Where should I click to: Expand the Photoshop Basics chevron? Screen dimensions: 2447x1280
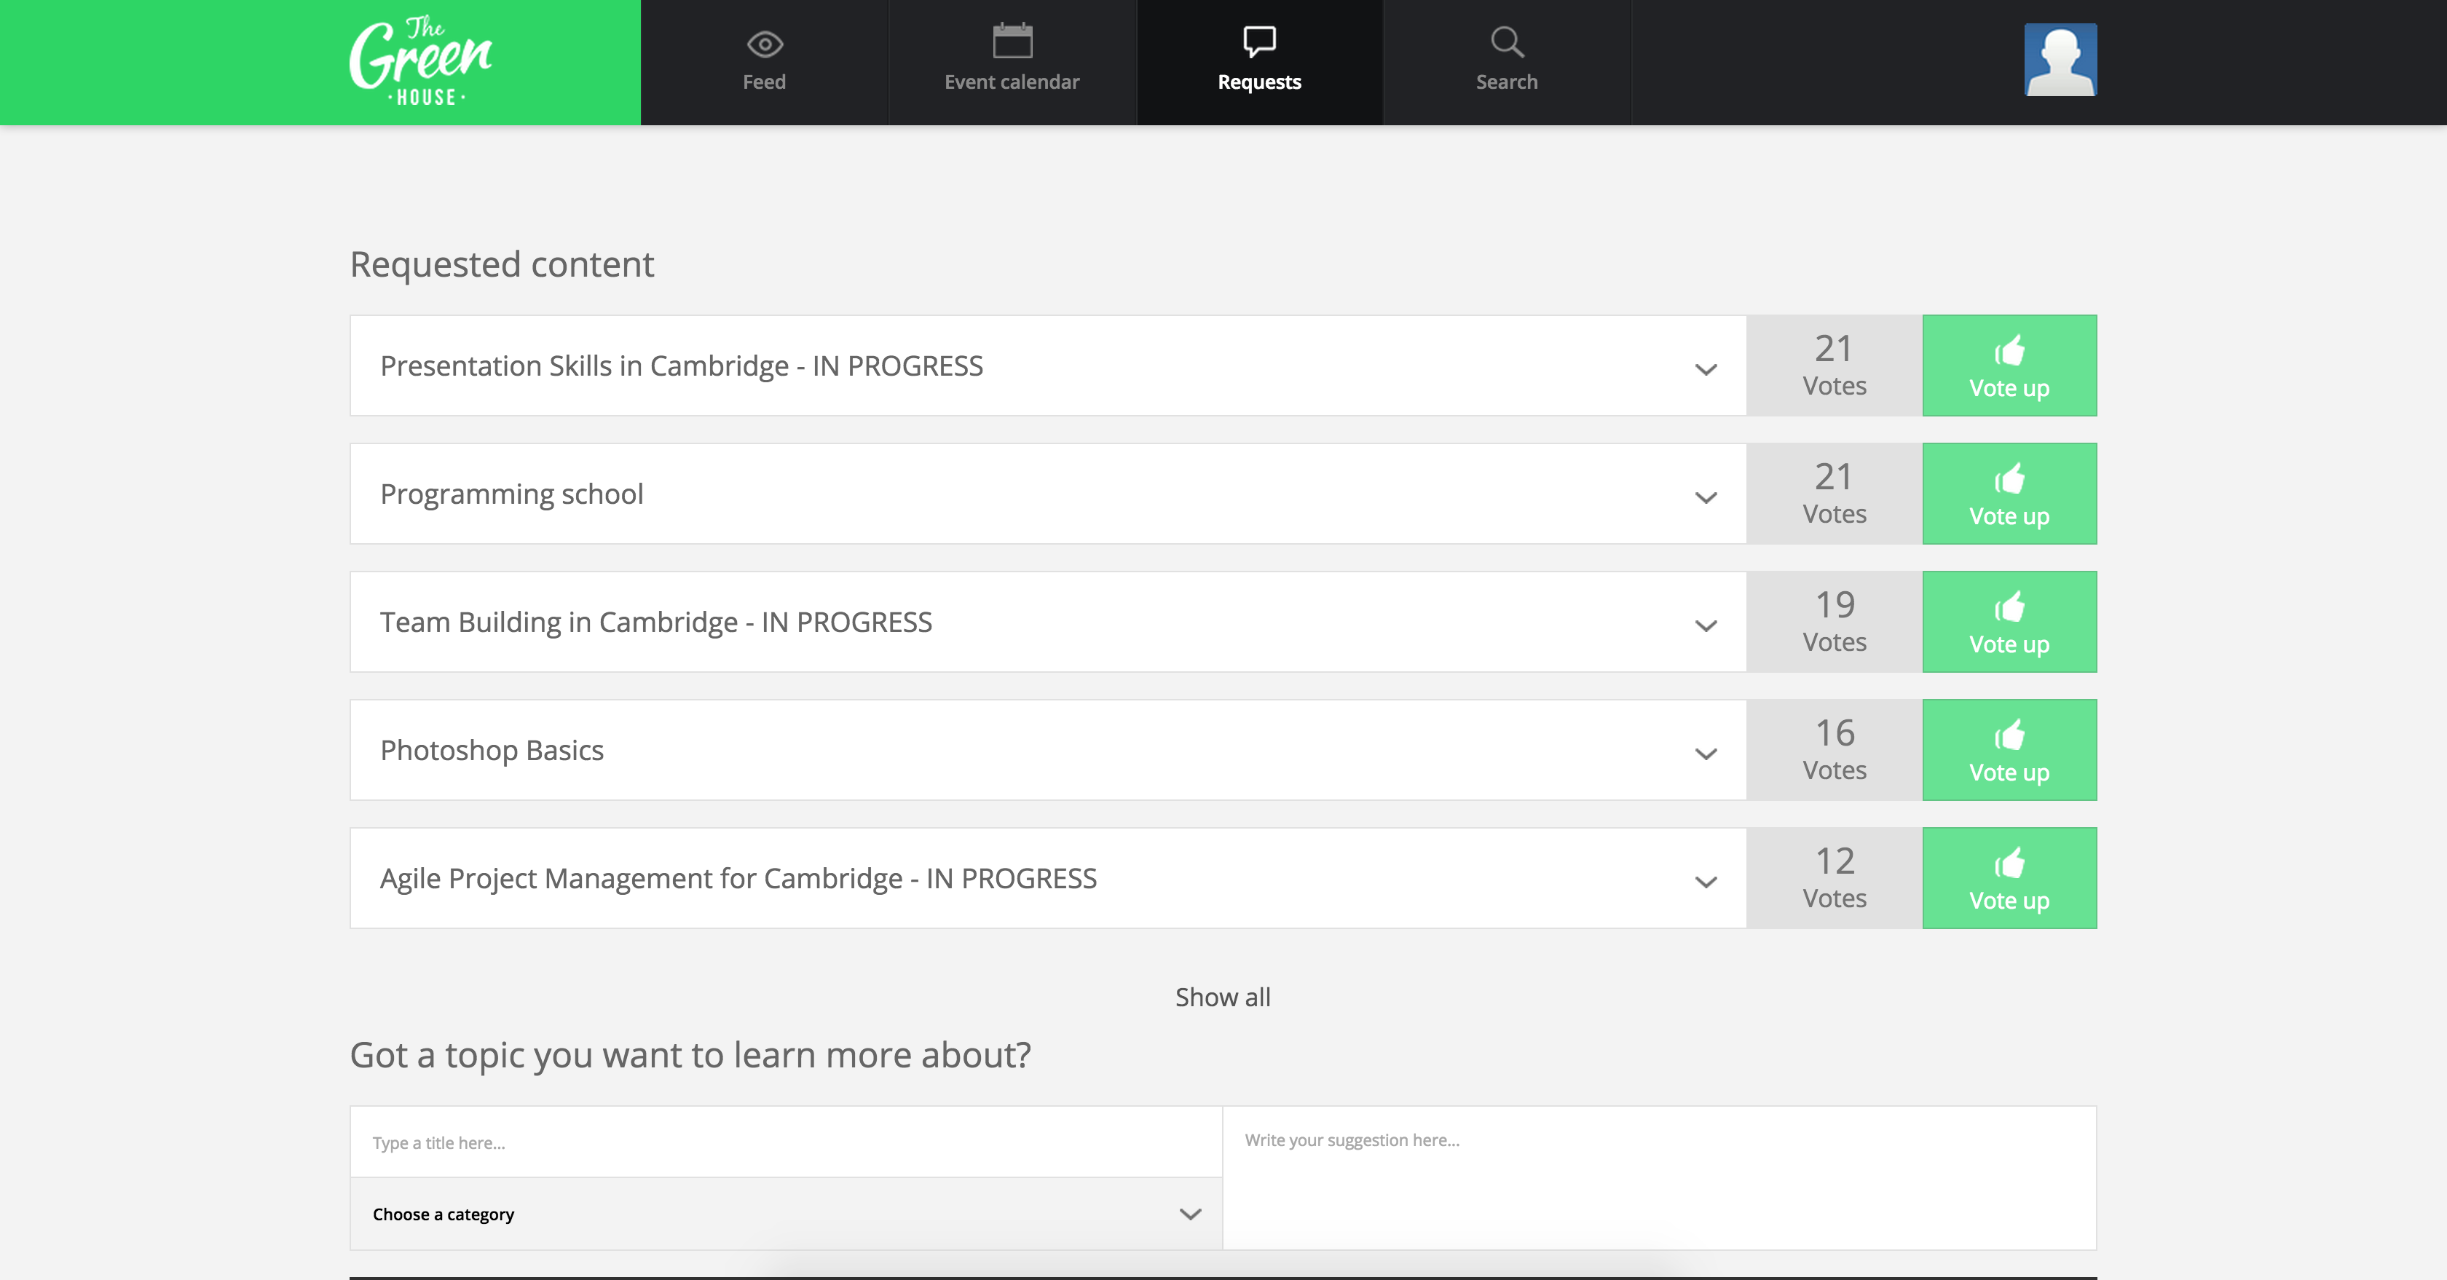[1706, 754]
